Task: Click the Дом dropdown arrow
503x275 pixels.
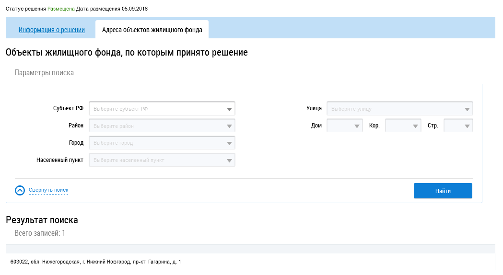Action: coord(357,126)
